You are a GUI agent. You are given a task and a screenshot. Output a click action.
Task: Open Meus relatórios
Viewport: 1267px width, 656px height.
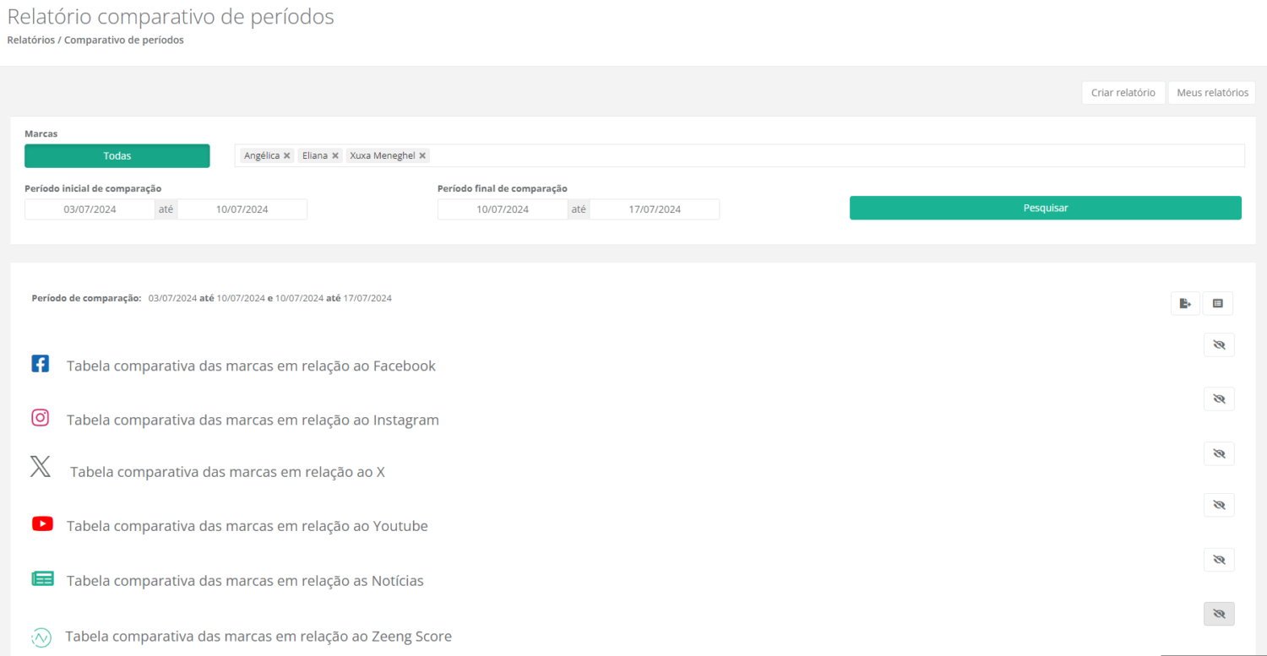pos(1212,93)
